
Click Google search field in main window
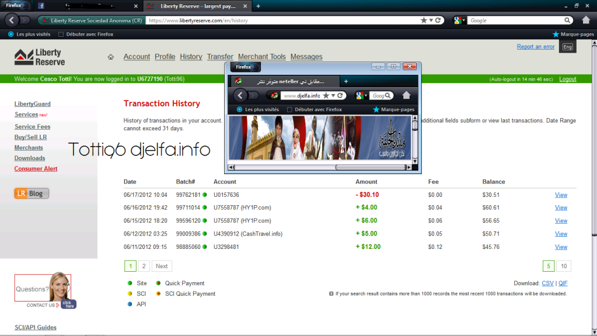click(x=515, y=20)
